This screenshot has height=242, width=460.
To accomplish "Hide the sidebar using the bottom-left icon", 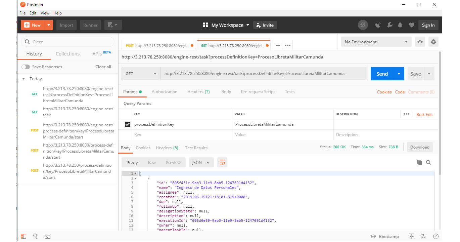I will (24, 236).
